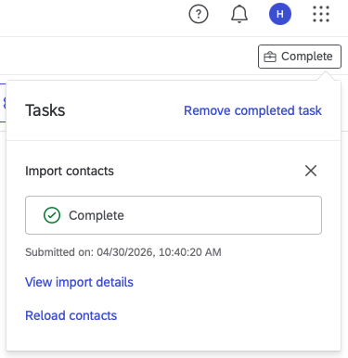Viewport: 348px width, 358px height.
Task: Open the H account avatar menu
Action: click(280, 14)
